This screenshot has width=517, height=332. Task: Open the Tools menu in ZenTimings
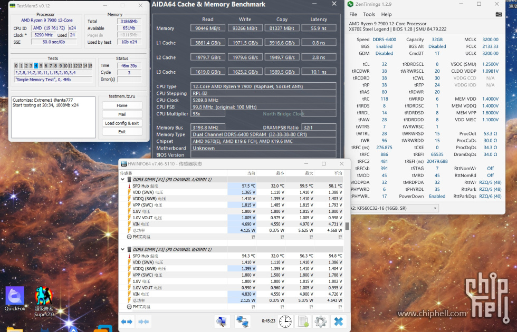point(369,15)
